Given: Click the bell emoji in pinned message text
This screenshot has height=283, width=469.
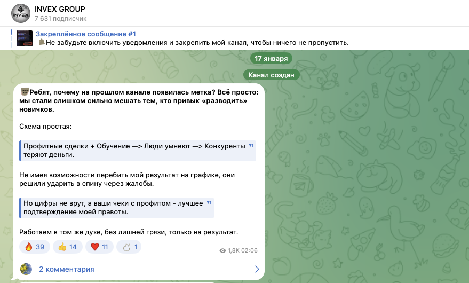Looking at the screenshot, I should tap(41, 42).
